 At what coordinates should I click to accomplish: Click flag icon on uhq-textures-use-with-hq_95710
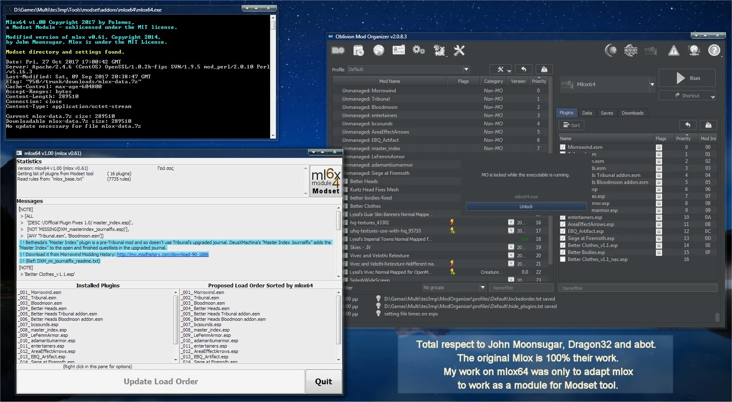452,230
